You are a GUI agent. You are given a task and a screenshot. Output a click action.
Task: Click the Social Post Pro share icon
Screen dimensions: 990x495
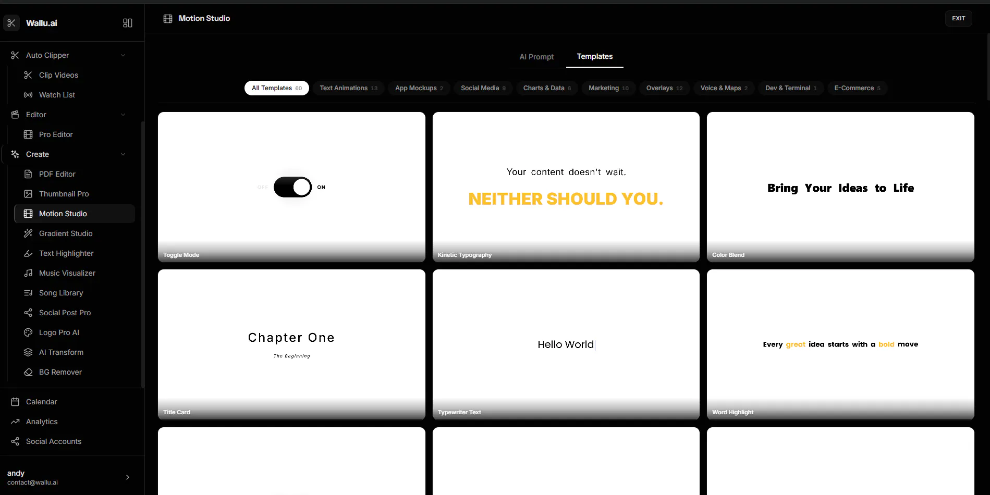(28, 313)
